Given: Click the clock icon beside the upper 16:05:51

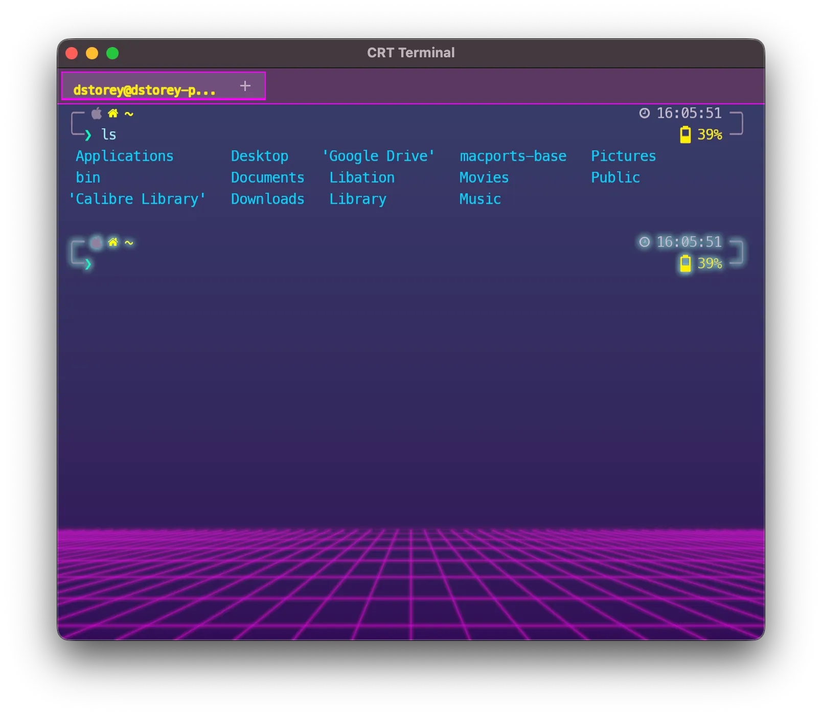Looking at the screenshot, I should (645, 113).
